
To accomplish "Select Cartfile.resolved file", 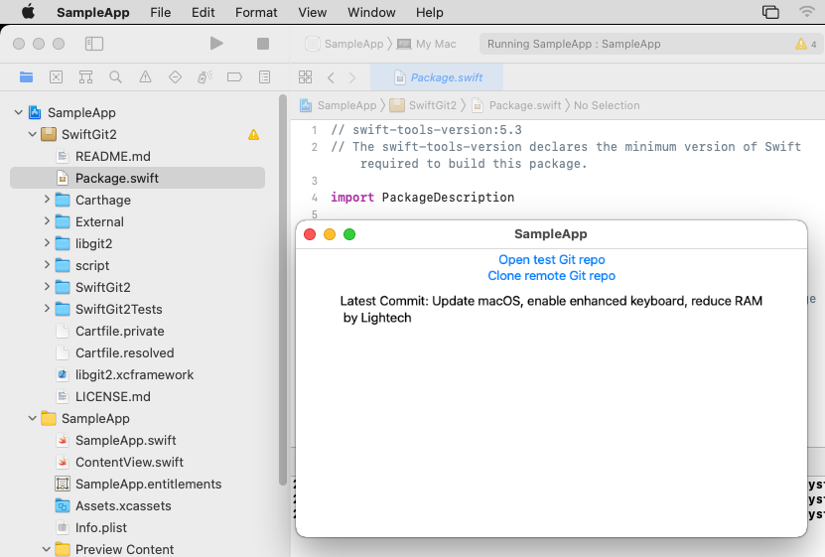I will tap(137, 352).
